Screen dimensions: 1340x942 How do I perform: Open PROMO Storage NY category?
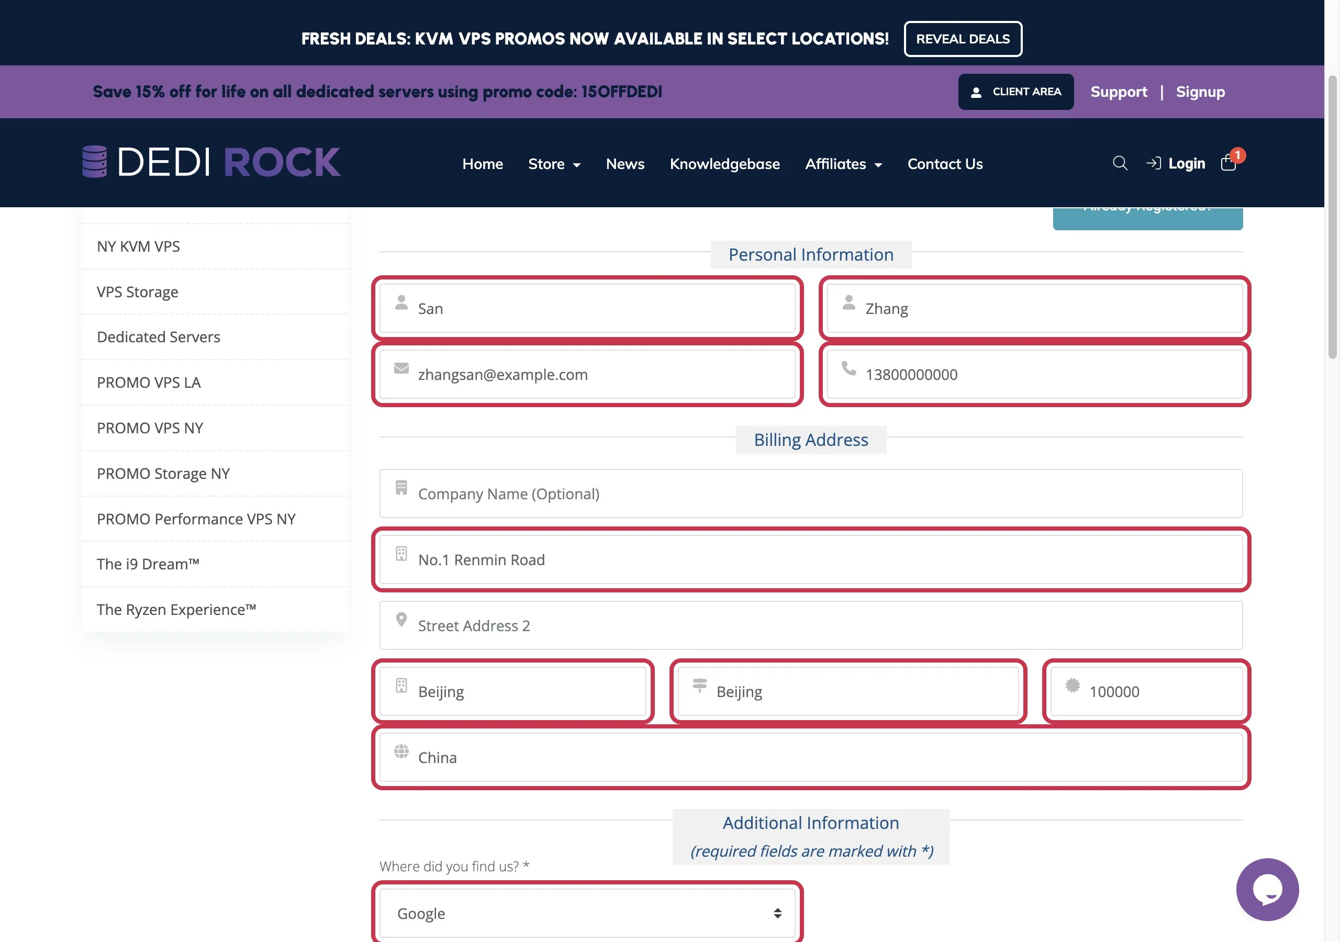tap(214, 473)
